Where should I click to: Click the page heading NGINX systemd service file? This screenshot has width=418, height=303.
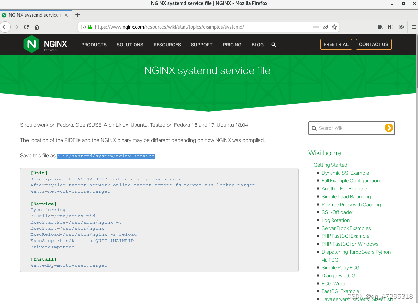tap(208, 70)
